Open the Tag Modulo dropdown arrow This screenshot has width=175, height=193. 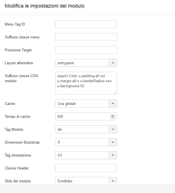tap(113, 129)
